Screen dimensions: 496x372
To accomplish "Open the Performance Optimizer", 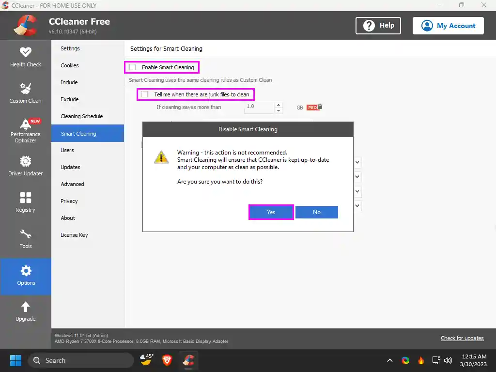I will pyautogui.click(x=26, y=130).
